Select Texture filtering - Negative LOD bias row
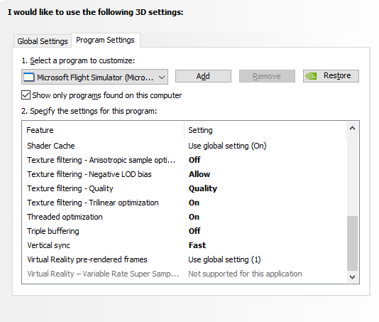Image resolution: width=379 pixels, height=322 pixels. point(185,174)
